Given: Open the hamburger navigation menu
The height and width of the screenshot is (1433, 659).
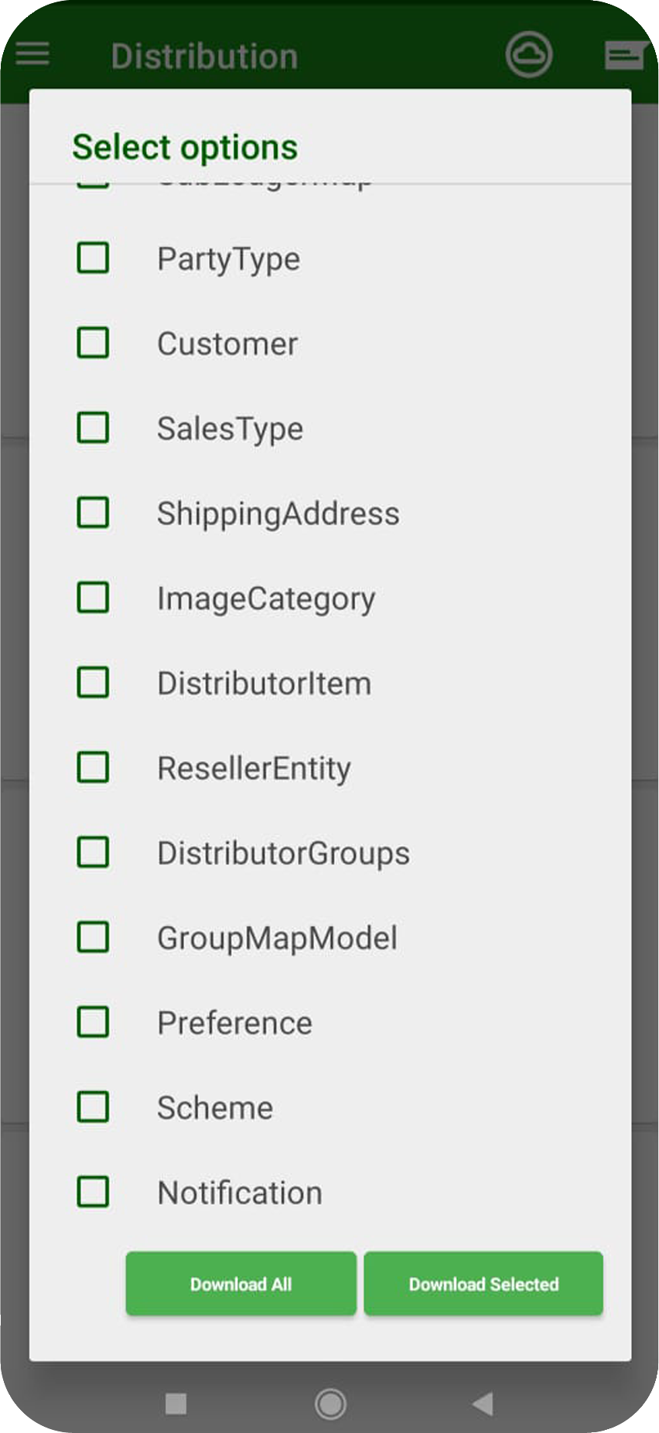Looking at the screenshot, I should click(32, 54).
